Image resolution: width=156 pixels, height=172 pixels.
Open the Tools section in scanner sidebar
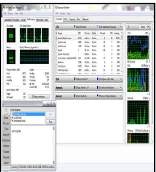(x=6, y=129)
